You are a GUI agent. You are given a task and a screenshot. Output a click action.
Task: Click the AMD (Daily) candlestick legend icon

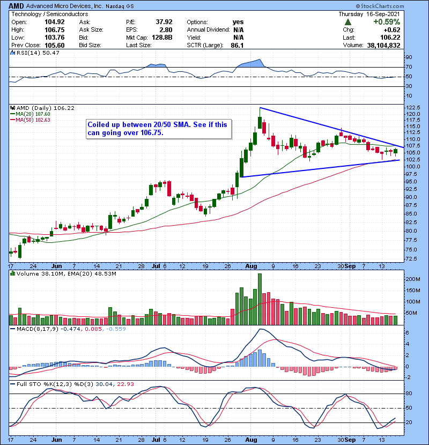click(12, 108)
